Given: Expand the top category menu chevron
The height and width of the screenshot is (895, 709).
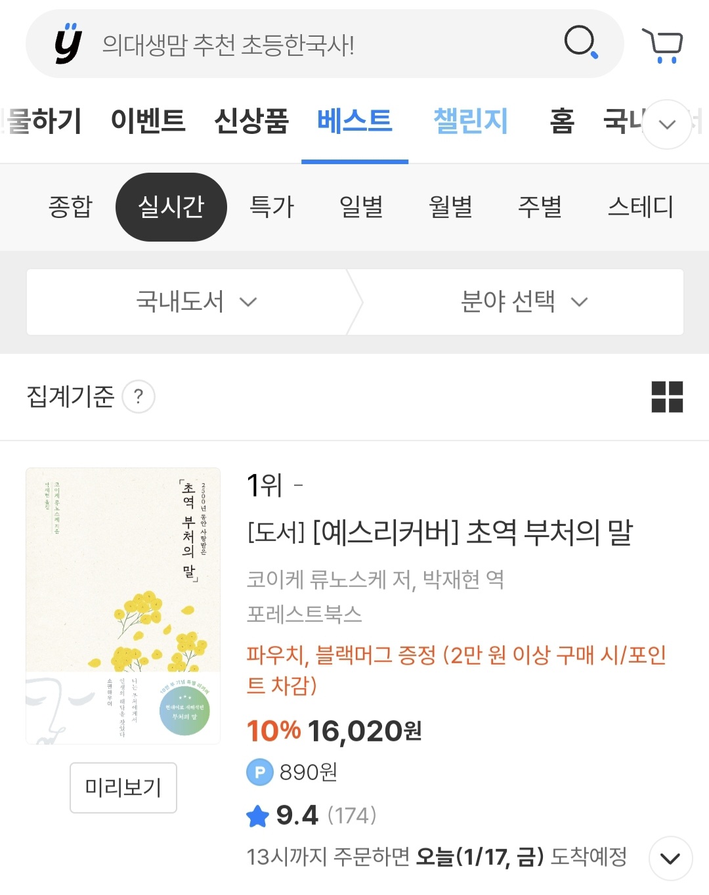Looking at the screenshot, I should coord(667,124).
